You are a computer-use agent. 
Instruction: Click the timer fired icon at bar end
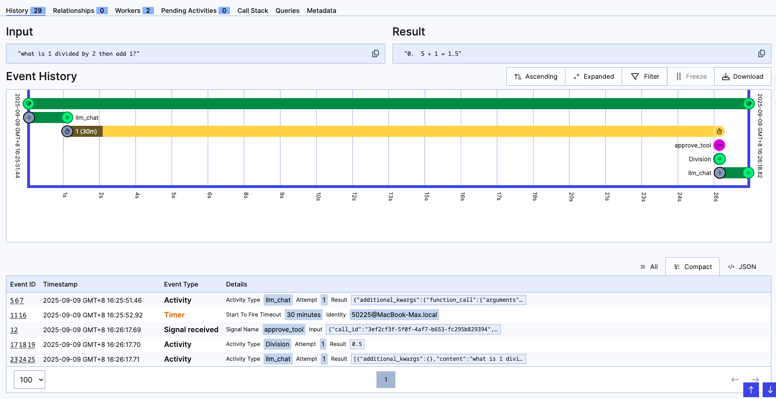coord(719,131)
